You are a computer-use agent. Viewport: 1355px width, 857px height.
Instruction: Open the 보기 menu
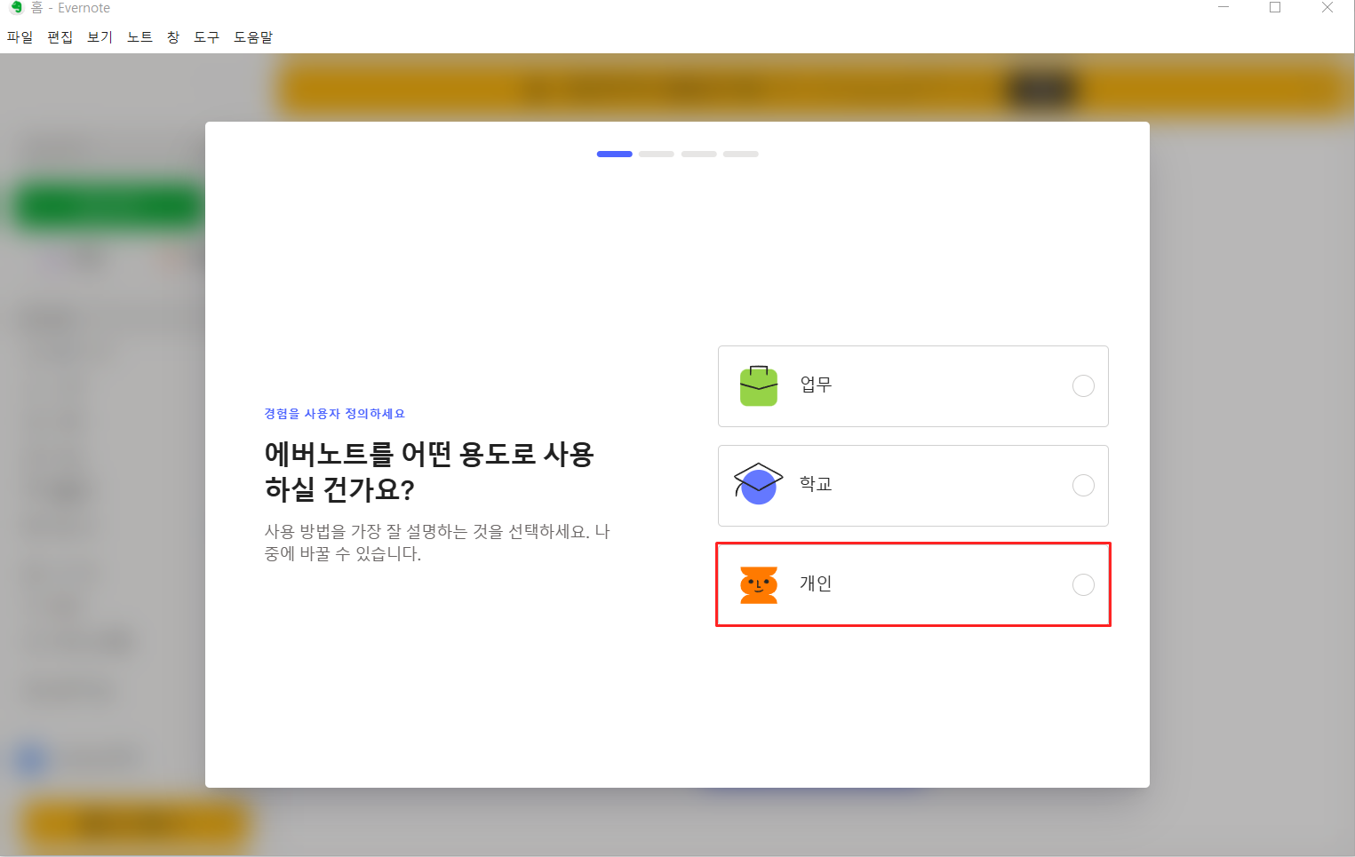pos(100,37)
